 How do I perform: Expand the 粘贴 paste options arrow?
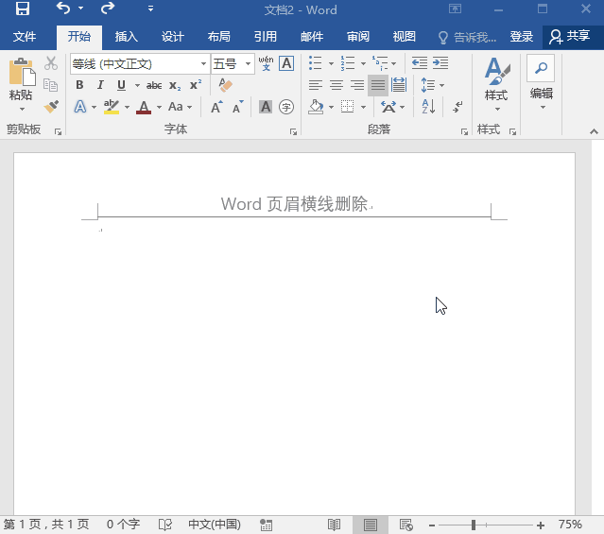(x=22, y=109)
